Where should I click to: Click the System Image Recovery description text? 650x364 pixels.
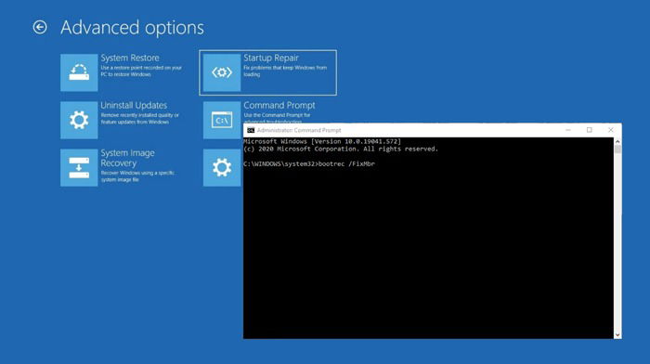137,176
